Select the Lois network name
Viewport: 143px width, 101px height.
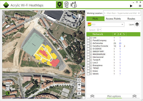(x=94, y=38)
